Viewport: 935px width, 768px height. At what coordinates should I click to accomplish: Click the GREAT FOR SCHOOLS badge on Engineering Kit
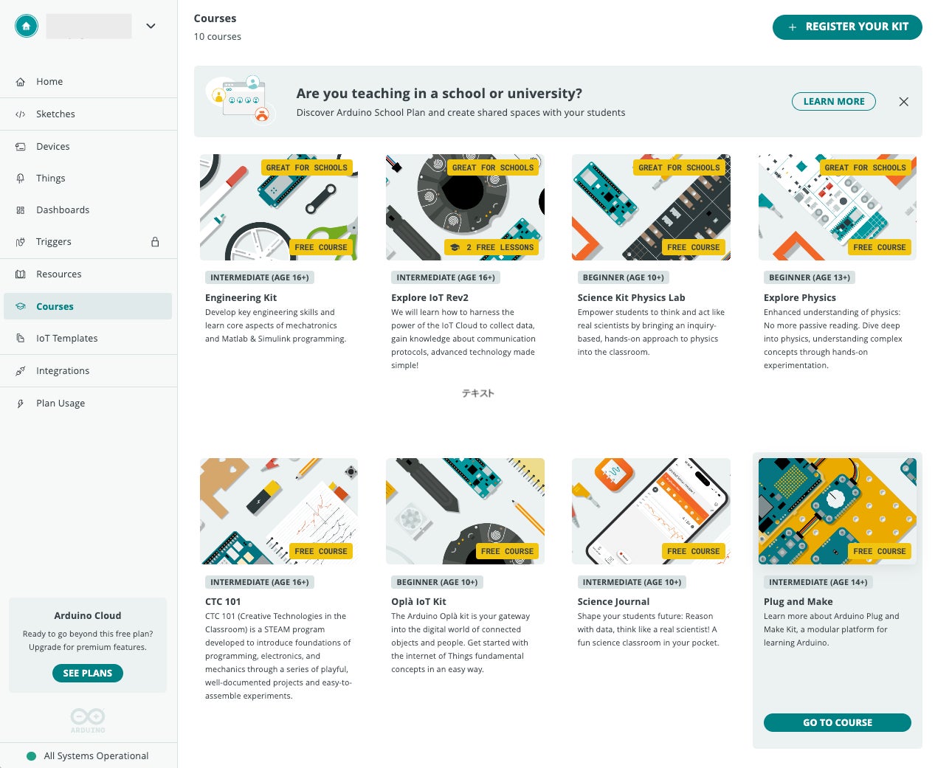[x=306, y=167]
